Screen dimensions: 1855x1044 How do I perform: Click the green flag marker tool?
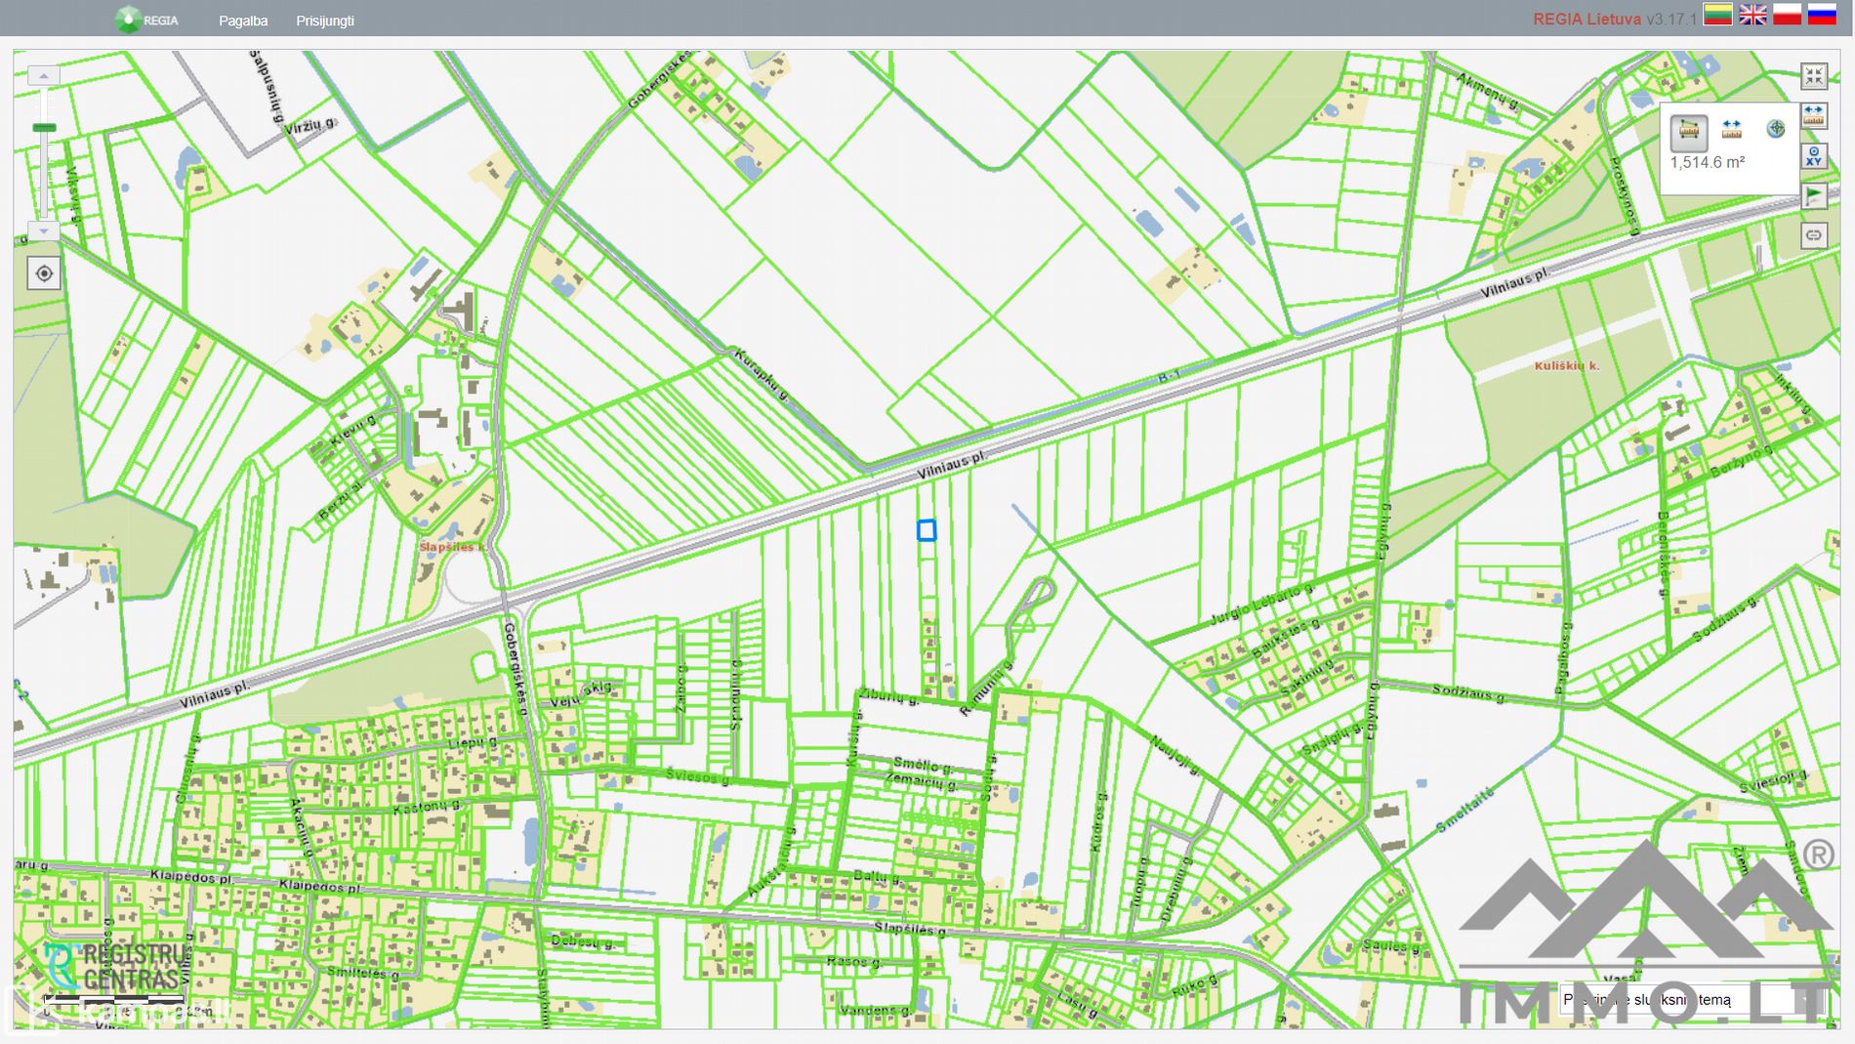pos(1814,196)
